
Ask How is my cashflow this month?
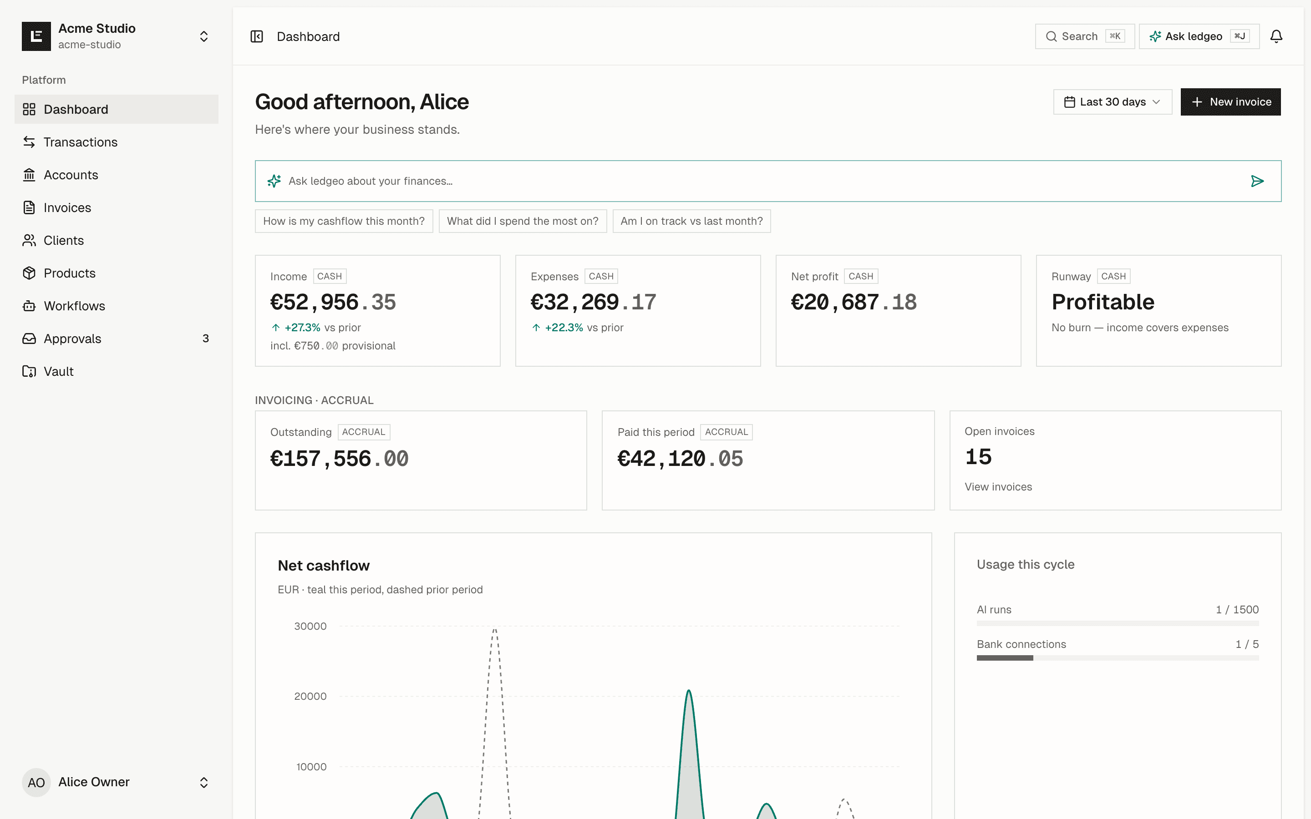pyautogui.click(x=344, y=221)
